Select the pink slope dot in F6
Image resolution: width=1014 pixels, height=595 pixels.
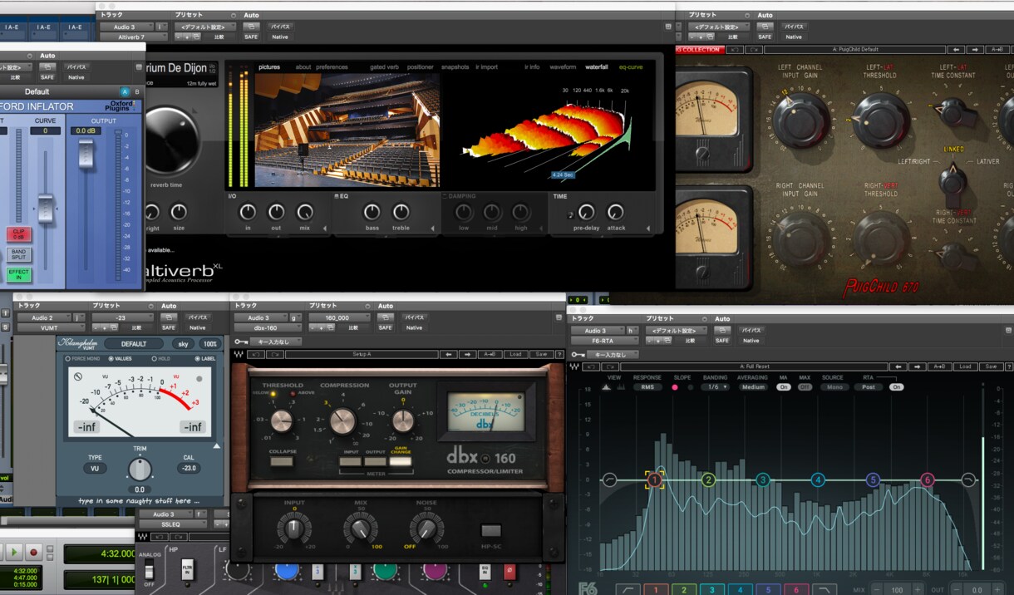tap(675, 387)
